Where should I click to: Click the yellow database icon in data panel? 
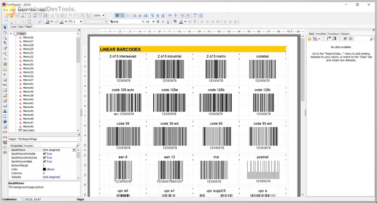(x=310, y=39)
